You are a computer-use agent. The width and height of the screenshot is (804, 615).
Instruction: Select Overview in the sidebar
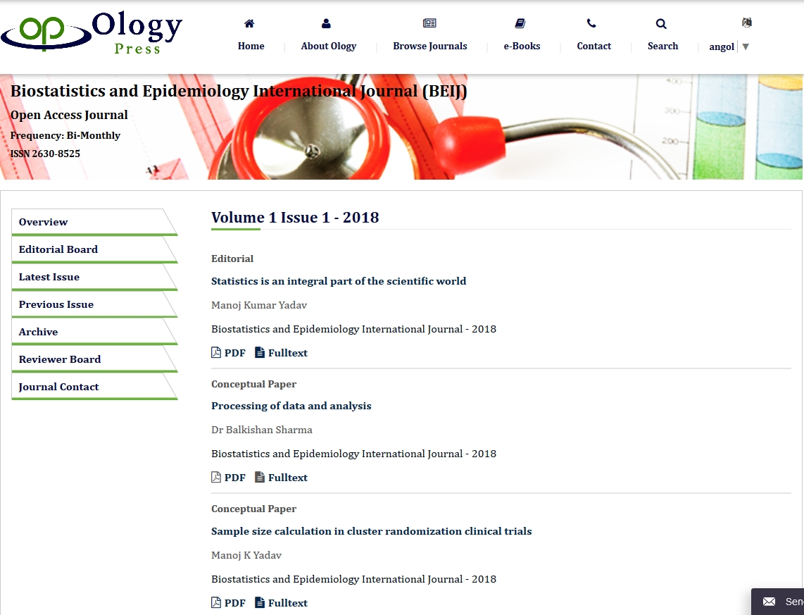[x=94, y=222]
